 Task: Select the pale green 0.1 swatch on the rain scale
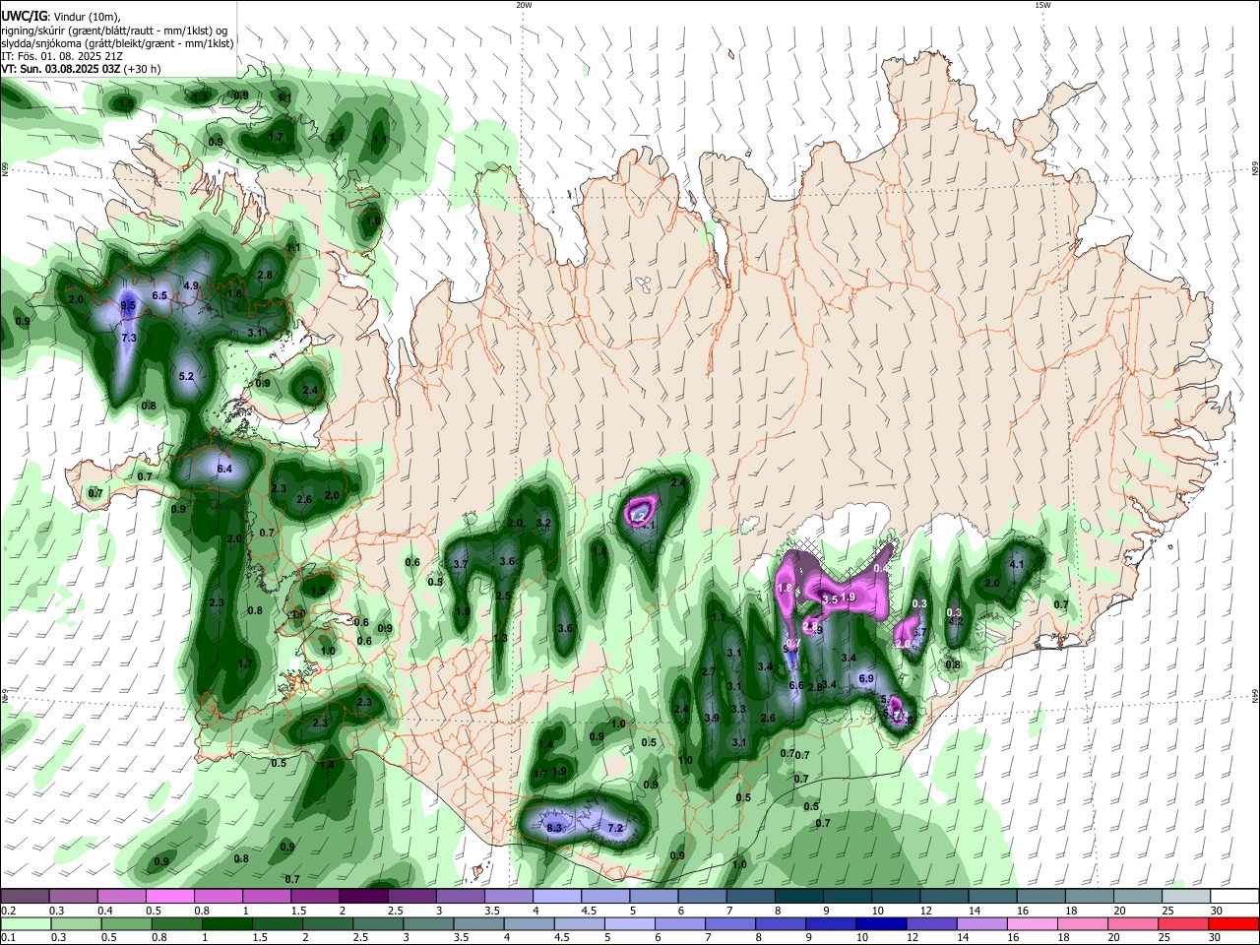[25, 923]
